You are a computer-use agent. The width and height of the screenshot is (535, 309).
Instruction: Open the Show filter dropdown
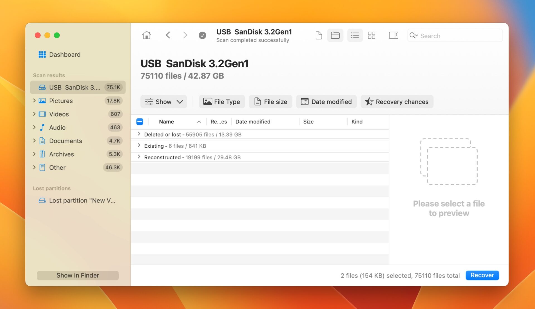tap(163, 102)
